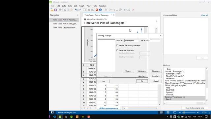Switch to the first layout view icon in status bar

click(161, 112)
